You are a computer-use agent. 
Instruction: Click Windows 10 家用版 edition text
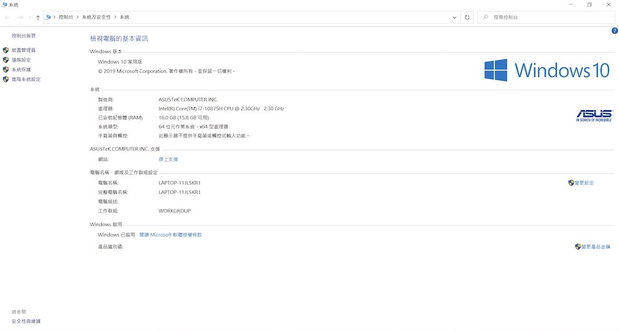pos(120,62)
